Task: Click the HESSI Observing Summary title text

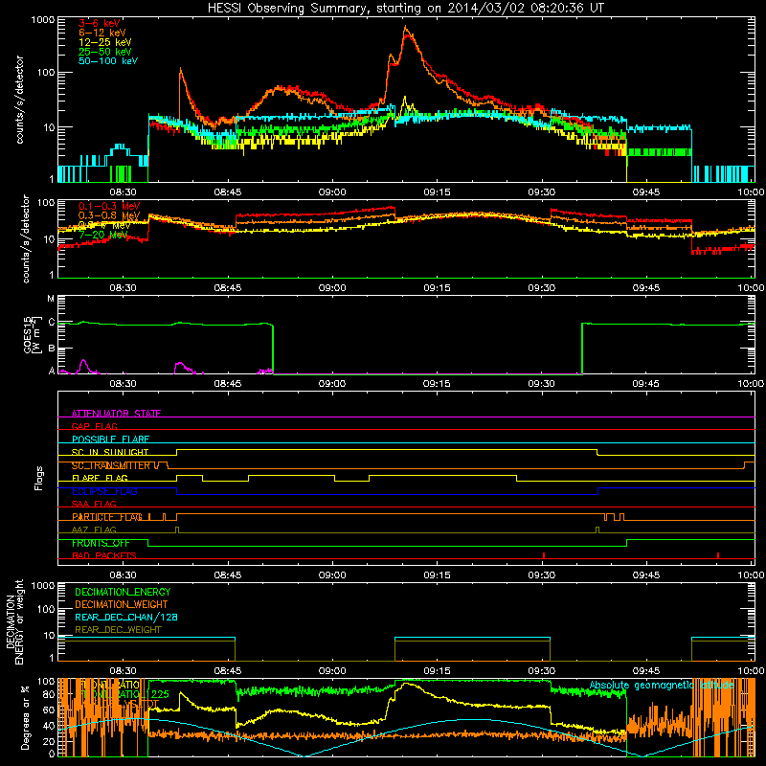Action: pos(406,8)
